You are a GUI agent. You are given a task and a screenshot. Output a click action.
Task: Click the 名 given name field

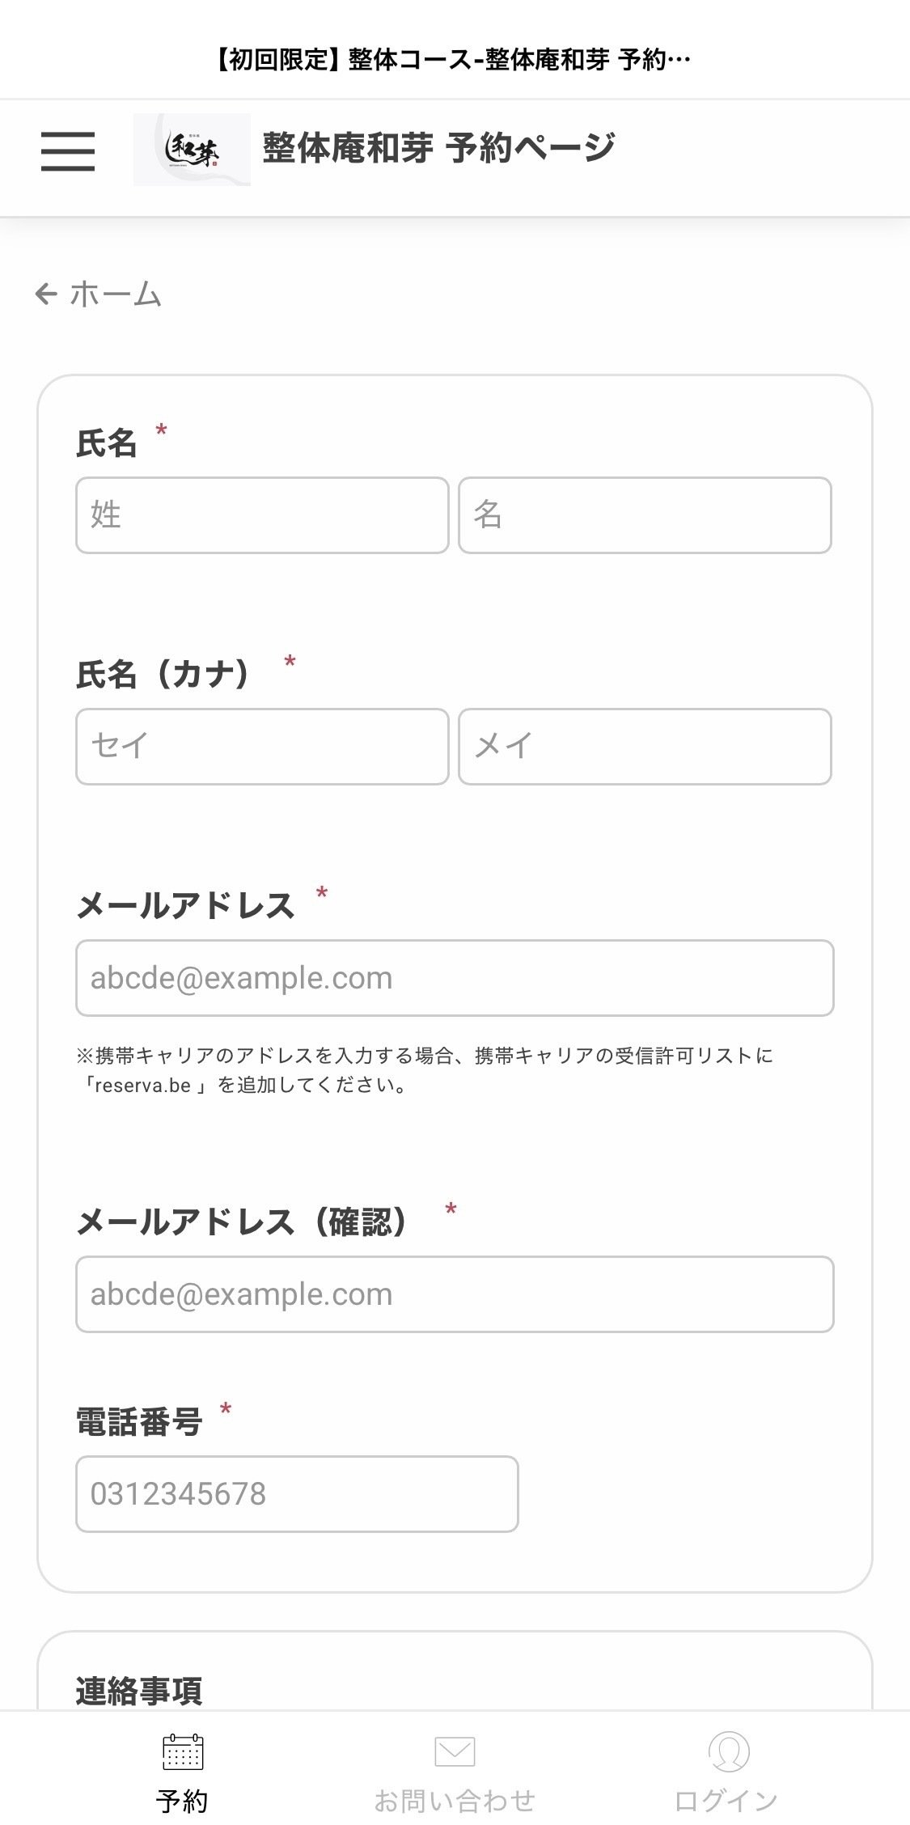tap(645, 515)
